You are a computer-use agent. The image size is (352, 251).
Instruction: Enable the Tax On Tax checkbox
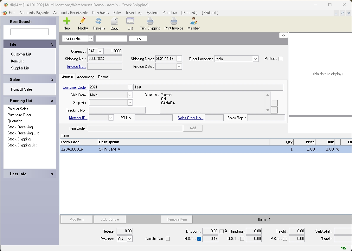pos(168,239)
